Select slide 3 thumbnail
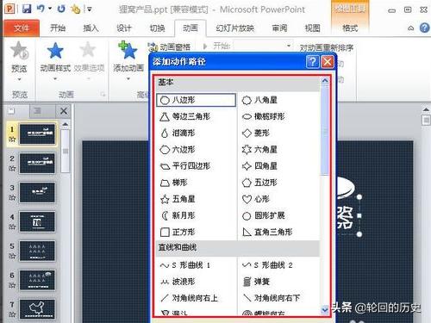The image size is (431, 323). pyautogui.click(x=37, y=192)
